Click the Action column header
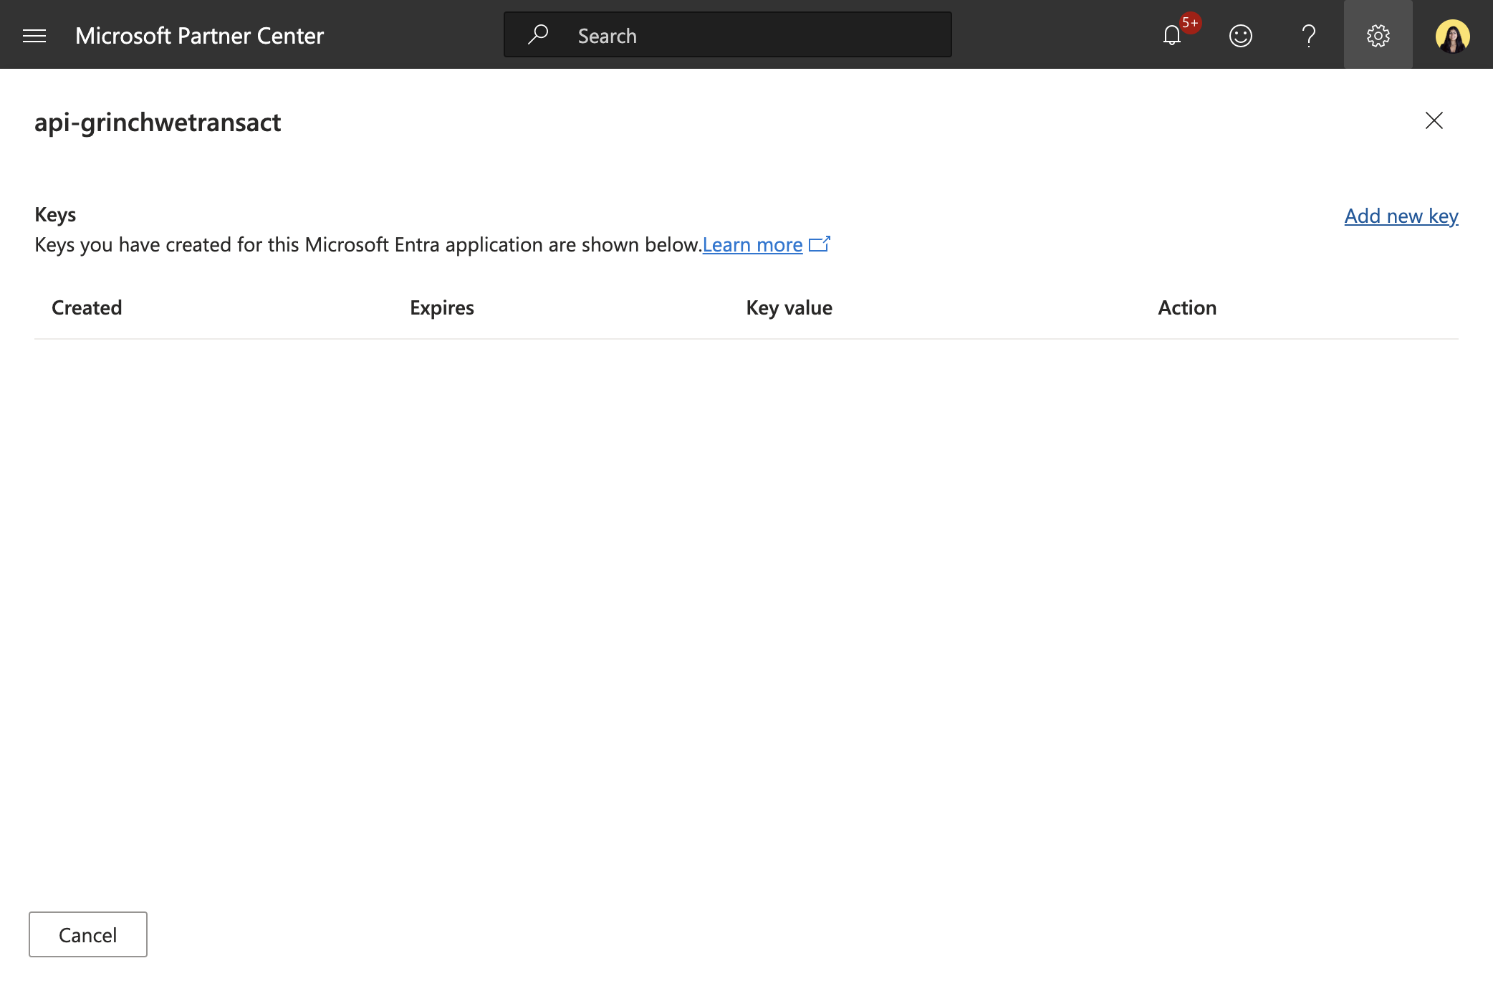This screenshot has height=986, width=1493. tap(1187, 307)
